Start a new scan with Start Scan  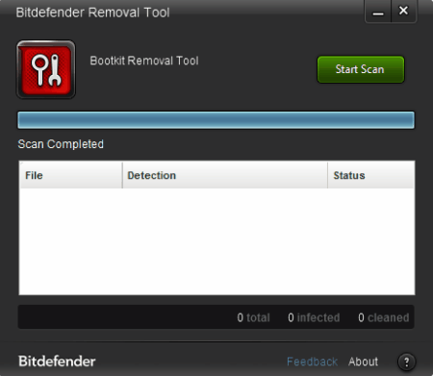point(361,69)
